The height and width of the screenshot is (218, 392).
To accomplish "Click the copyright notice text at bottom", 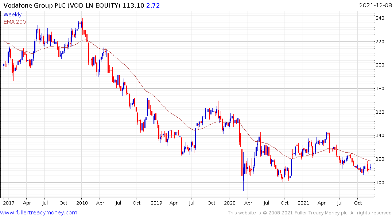I will tap(310, 213).
